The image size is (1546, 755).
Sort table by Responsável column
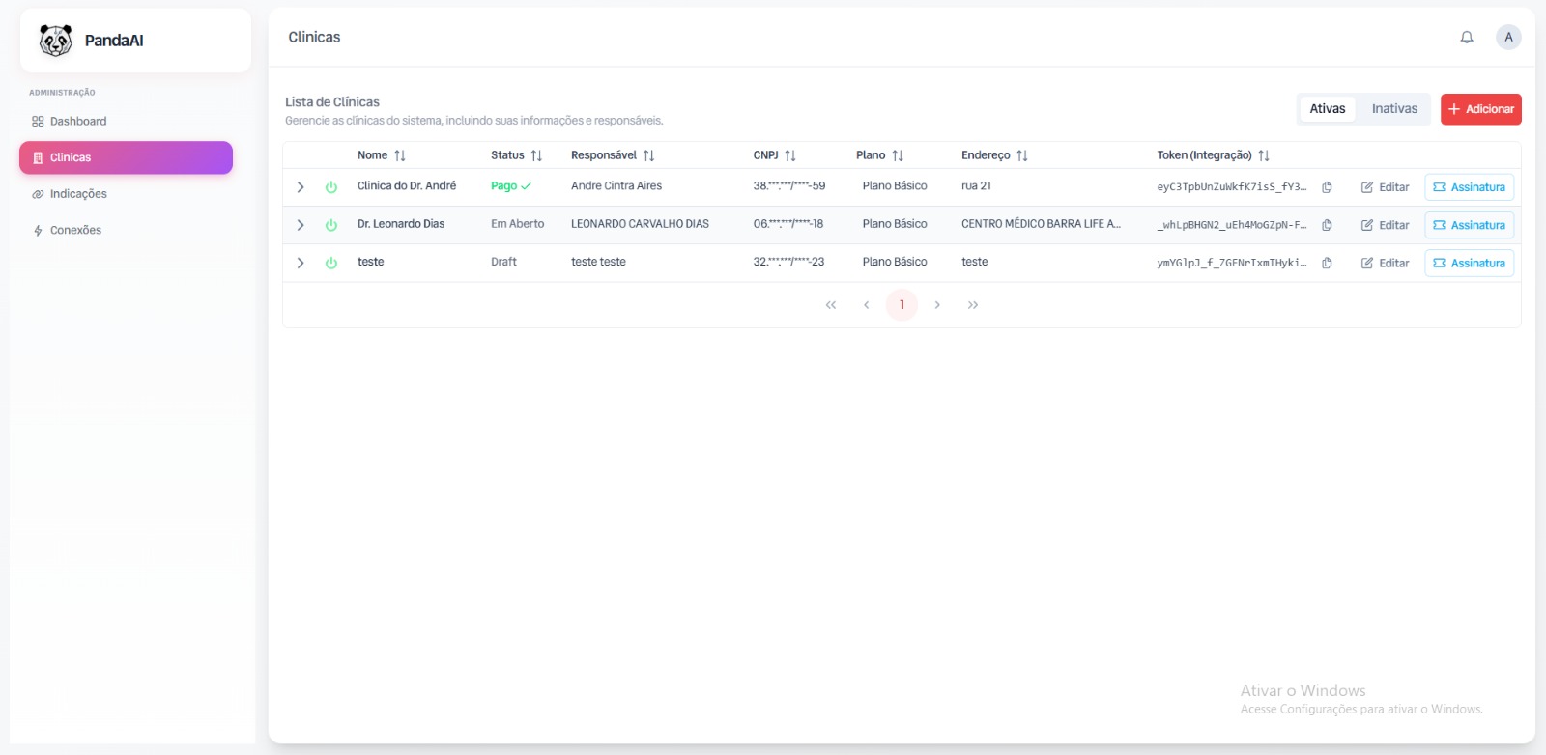pyautogui.click(x=648, y=155)
